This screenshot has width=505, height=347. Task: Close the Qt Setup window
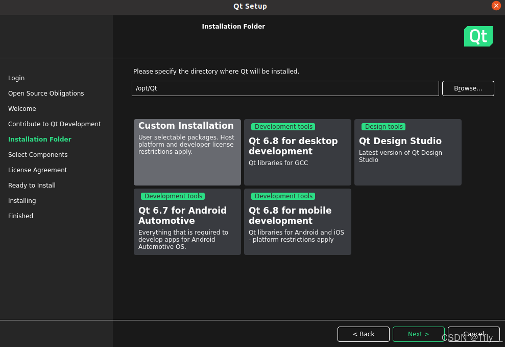[496, 6]
